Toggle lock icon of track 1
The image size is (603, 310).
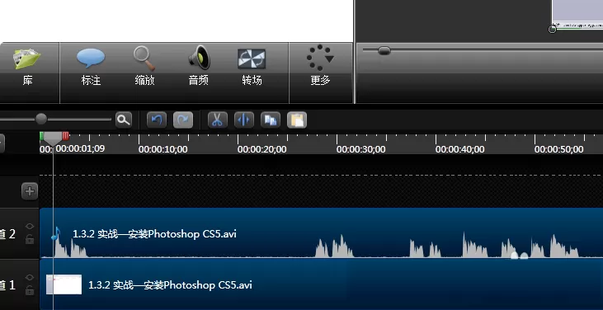click(30, 290)
